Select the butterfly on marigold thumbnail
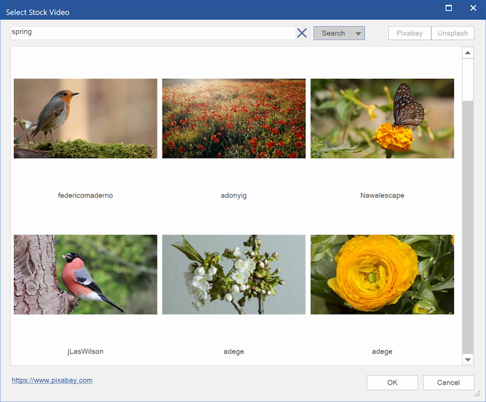Screen dimensions: 486x402 [382, 118]
